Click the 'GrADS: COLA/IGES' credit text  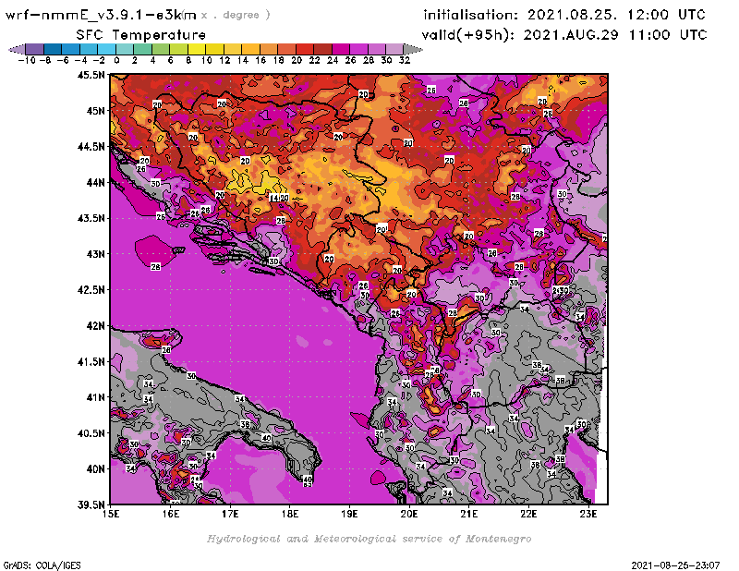(x=42, y=565)
